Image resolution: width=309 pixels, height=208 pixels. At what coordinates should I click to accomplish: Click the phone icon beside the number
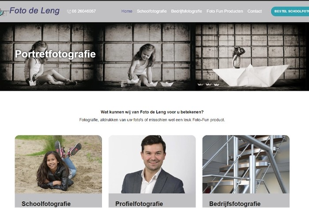point(69,12)
